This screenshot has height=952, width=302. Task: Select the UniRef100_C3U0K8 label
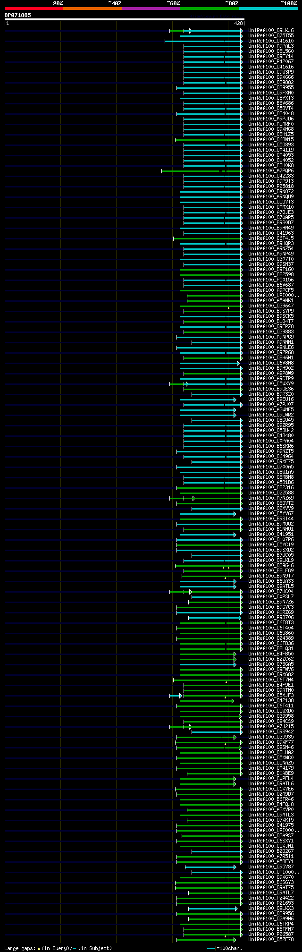pos(271,165)
